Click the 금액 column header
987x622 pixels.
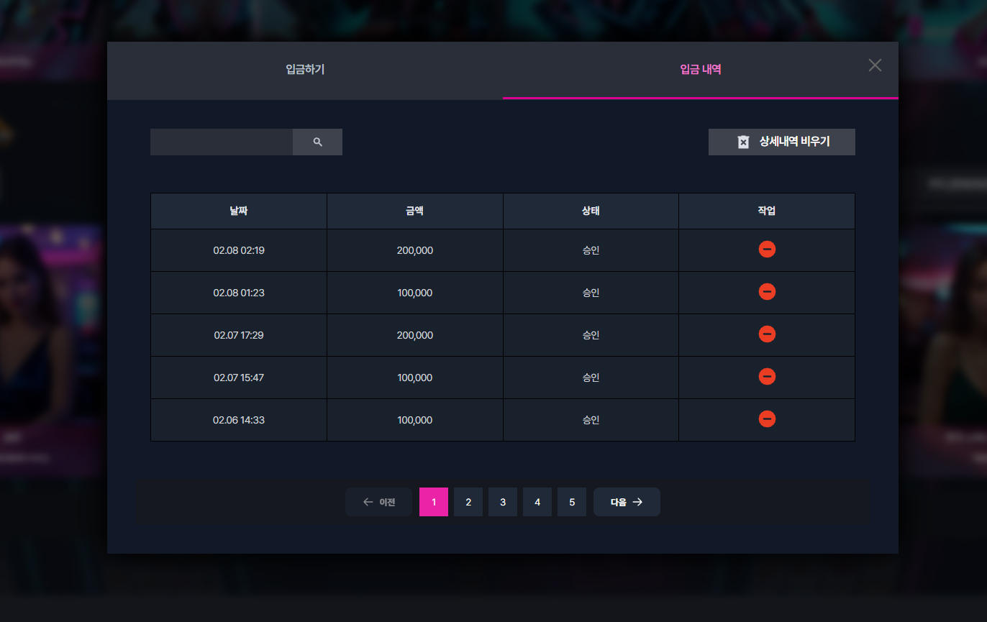[x=415, y=211]
